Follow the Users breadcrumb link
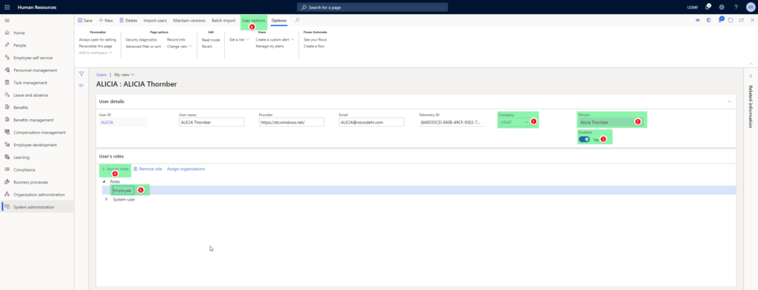The image size is (758, 290). pyautogui.click(x=101, y=75)
